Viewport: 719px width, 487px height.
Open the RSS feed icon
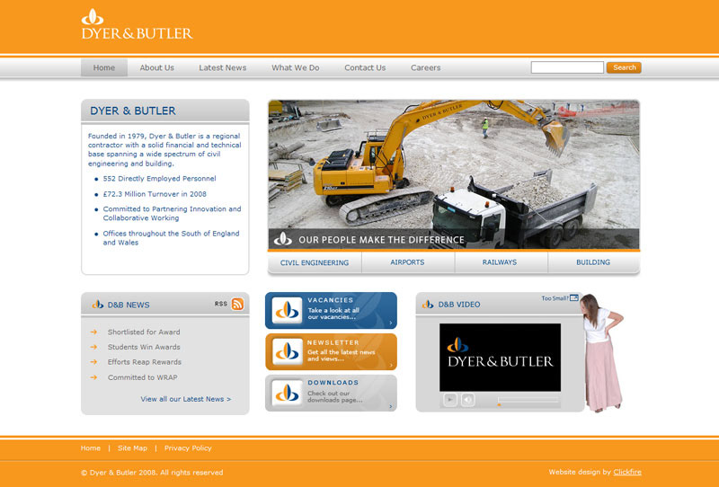(237, 304)
